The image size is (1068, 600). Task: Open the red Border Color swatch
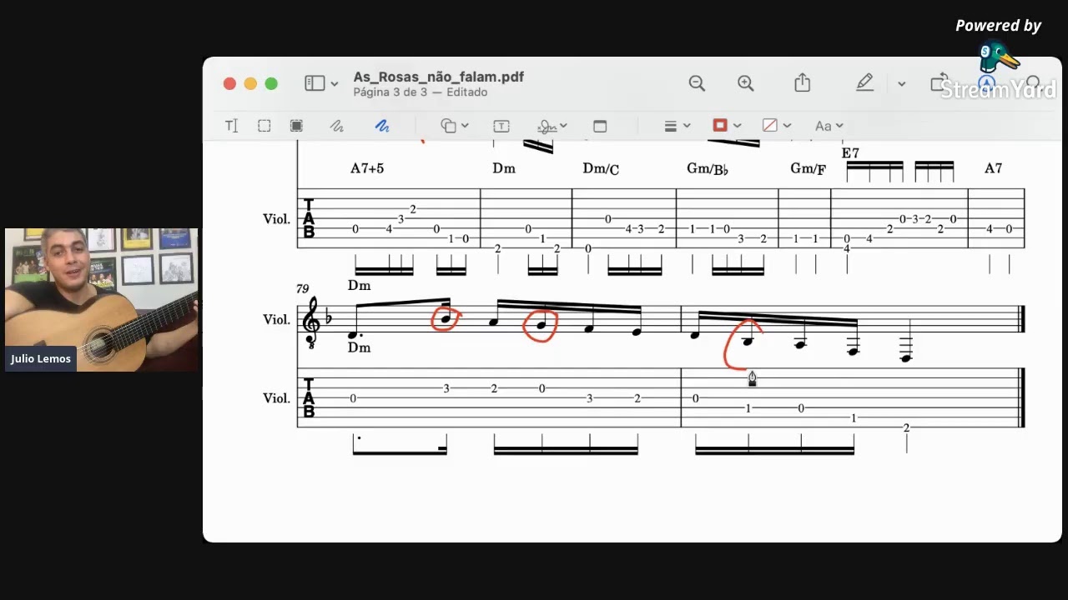(x=727, y=126)
